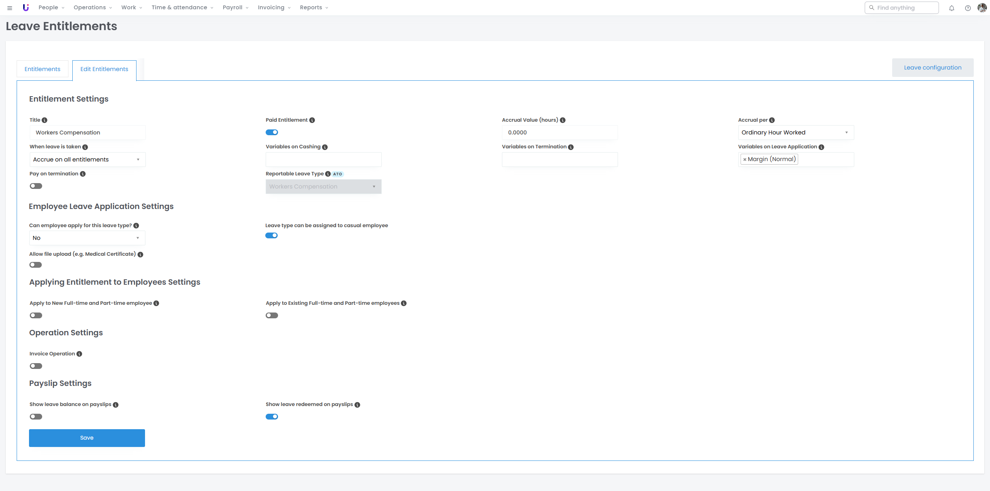Switch to the Entitlements tab

(43, 69)
